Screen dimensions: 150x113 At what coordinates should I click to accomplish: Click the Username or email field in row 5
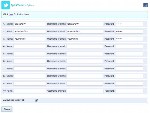point(85,54)
